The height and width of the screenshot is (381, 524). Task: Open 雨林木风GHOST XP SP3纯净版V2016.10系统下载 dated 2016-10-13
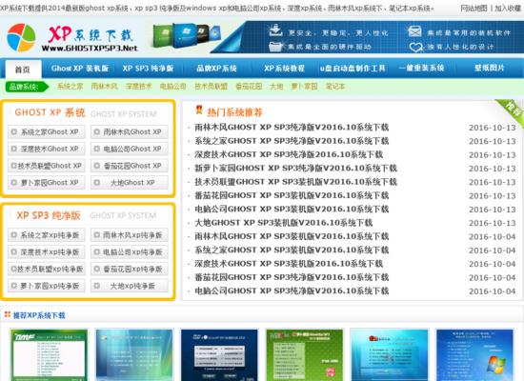point(292,128)
